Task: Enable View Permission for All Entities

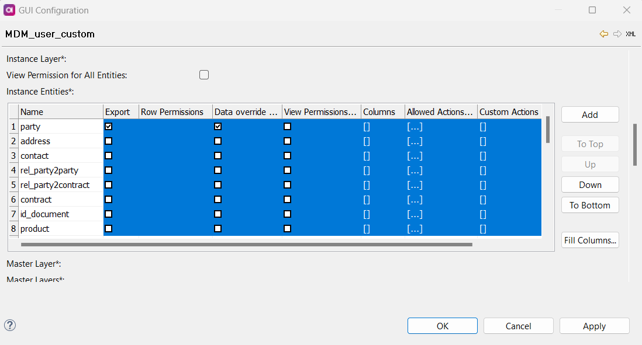Action: click(203, 75)
